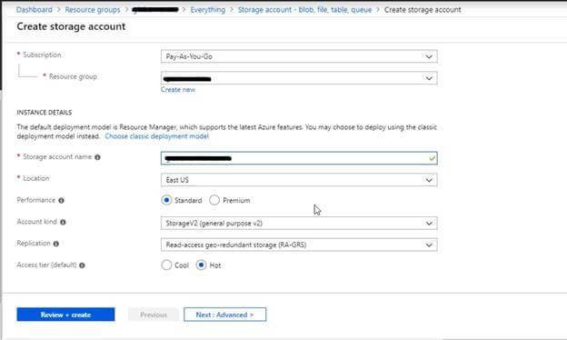
Task: Open the Location dropdown showing East US
Action: [x=299, y=180]
